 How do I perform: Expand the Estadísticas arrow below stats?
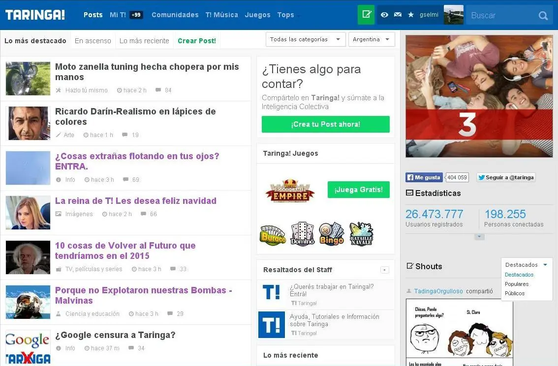(479, 237)
